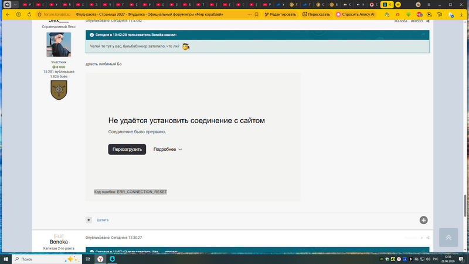Click the ERR_CONNECTION_RESET error code text
Screen dimensions: 469x264
(130, 192)
